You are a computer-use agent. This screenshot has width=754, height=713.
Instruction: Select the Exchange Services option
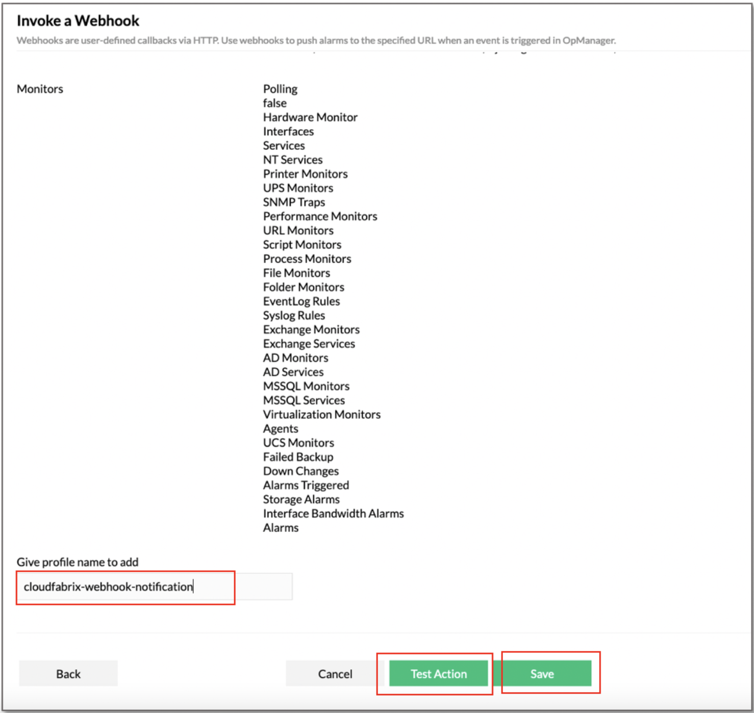(x=309, y=343)
